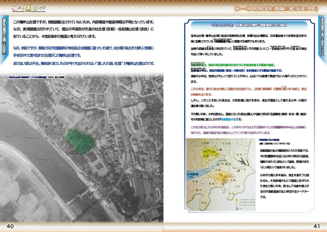327x232 pixels.
Task: Click the label 上総 on the map
Action: coord(237,186)
